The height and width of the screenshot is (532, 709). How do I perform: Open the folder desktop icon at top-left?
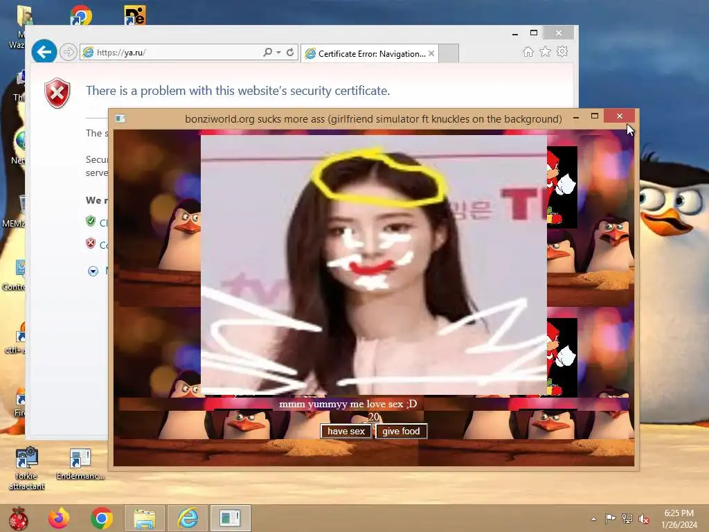(25, 15)
